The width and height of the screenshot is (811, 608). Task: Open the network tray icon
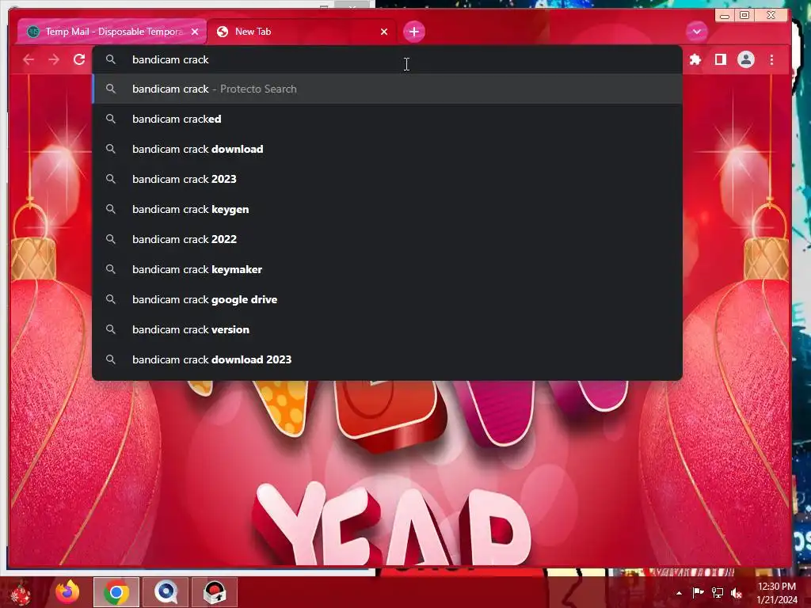(x=718, y=592)
